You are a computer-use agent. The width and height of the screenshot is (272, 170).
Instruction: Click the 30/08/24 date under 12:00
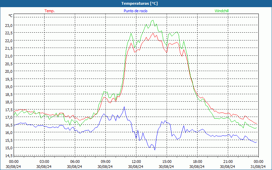(x=136, y=167)
